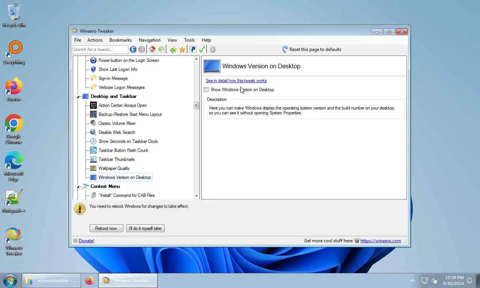Select the Everything desktop icon
The width and height of the screenshot is (480, 288).
tap(14, 52)
